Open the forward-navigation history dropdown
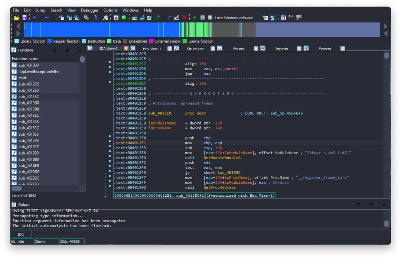401x258 pixels. 53,17
